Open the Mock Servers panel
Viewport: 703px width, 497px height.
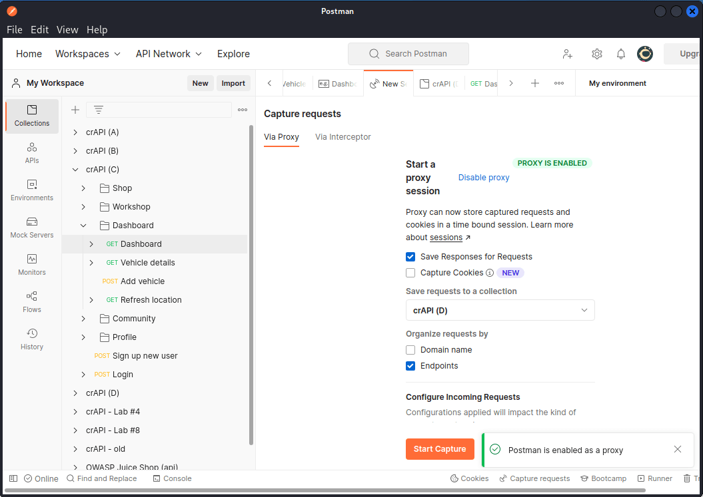[31, 228]
